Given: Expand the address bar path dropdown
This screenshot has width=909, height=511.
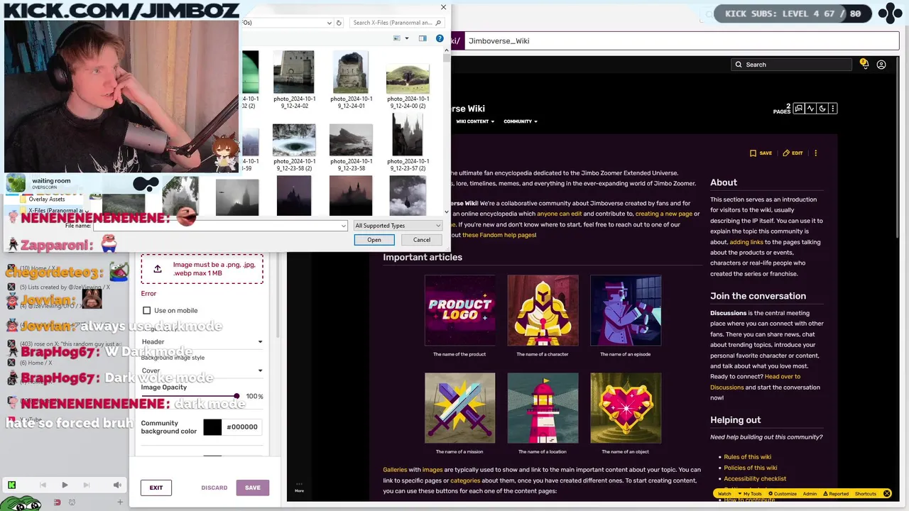Looking at the screenshot, I should pos(330,23).
